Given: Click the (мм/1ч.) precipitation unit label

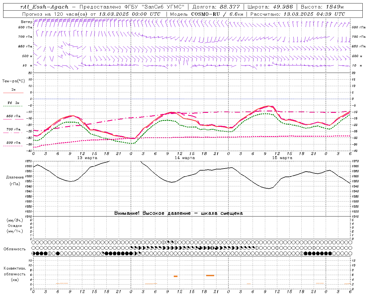Looking at the screenshot, I should coord(15,231).
